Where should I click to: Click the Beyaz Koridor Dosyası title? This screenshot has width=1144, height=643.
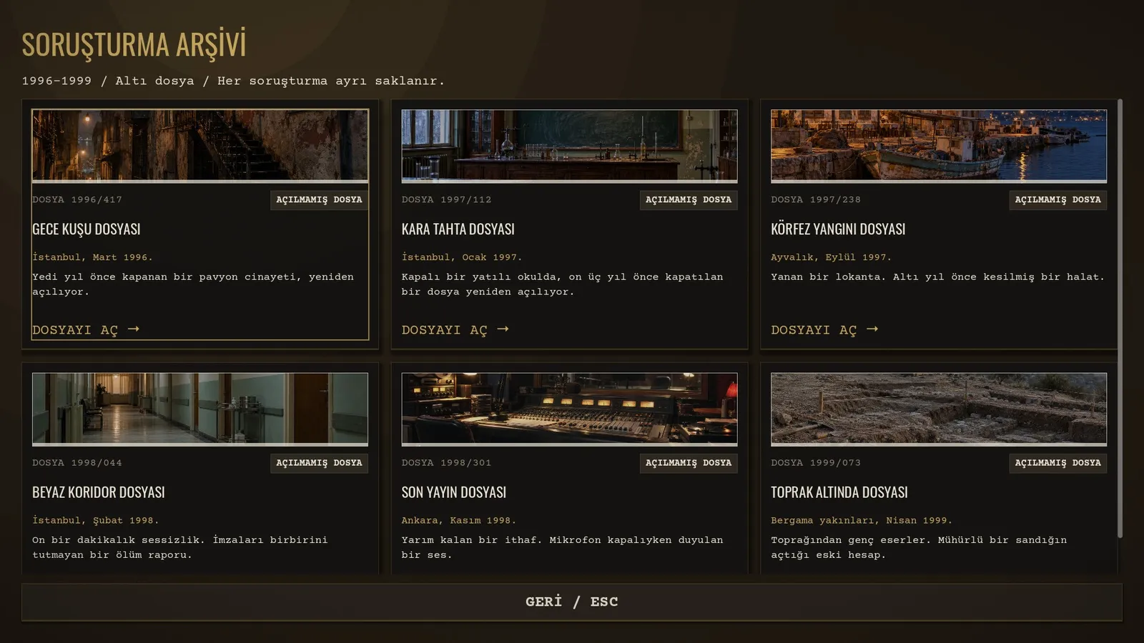(x=99, y=492)
